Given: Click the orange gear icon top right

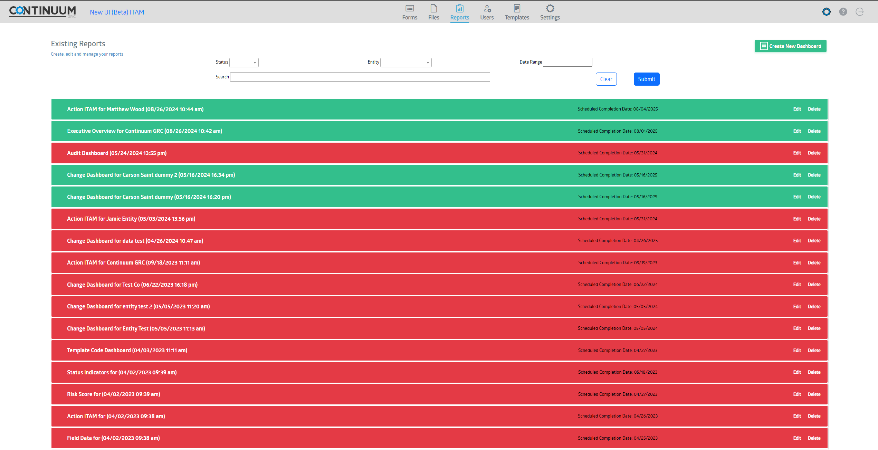Looking at the screenshot, I should (x=827, y=11).
